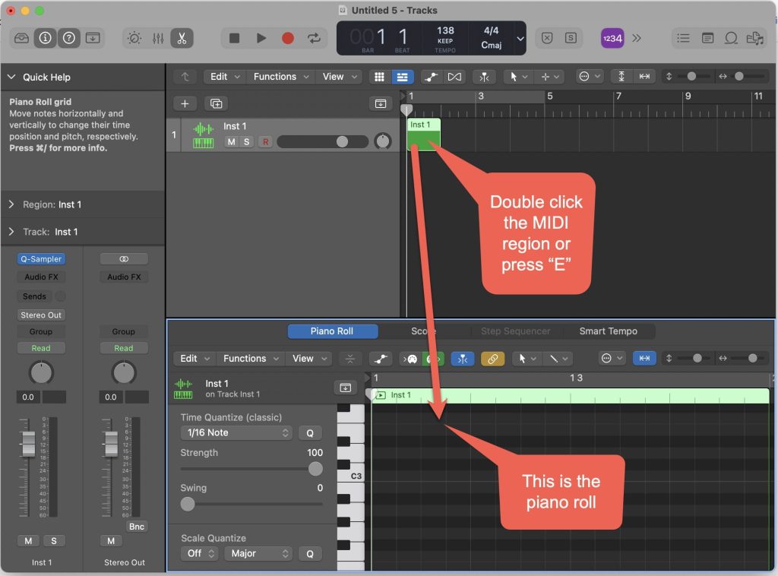This screenshot has width=778, height=576.
Task: Toggle the Cycle mode button
Action: [x=313, y=38]
